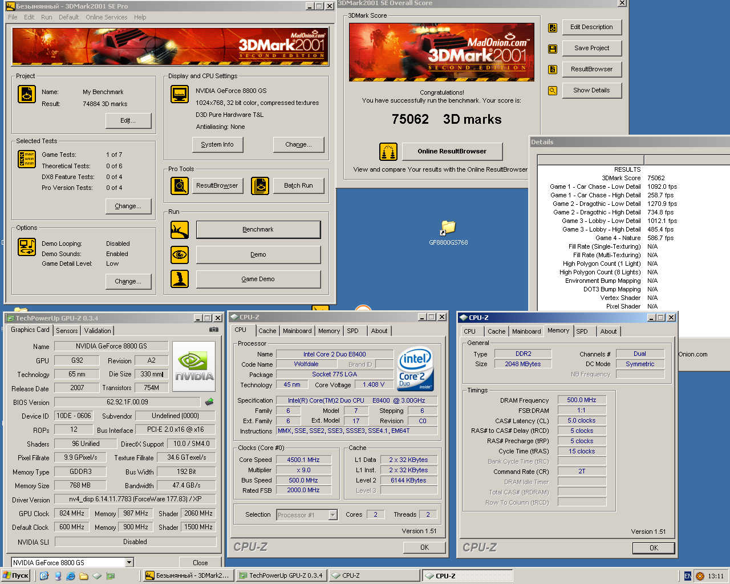Click the icon beside Online ResultBrowser button
This screenshot has height=584, width=730.
click(388, 152)
